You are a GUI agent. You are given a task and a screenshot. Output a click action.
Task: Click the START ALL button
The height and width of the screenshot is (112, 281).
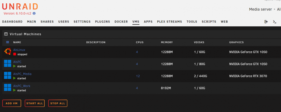coord(35,103)
